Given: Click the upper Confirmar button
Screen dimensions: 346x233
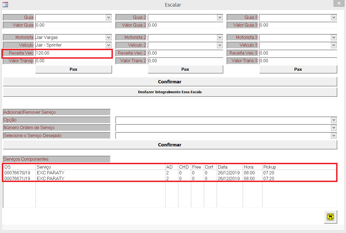Looking at the screenshot, I should (x=170, y=82).
